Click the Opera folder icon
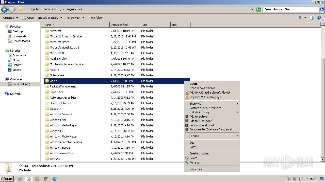This screenshot has width=325, height=182. point(47,81)
